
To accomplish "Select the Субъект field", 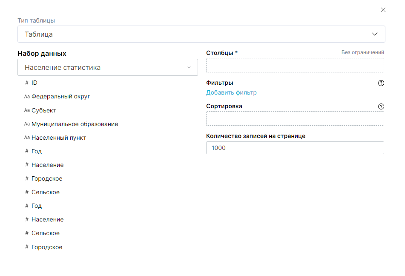I will [x=43, y=110].
